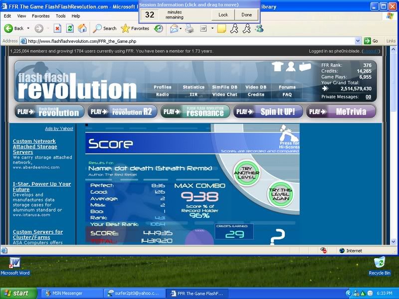Expand the address bar dropdown
399x299 pixels.
(x=358, y=41)
